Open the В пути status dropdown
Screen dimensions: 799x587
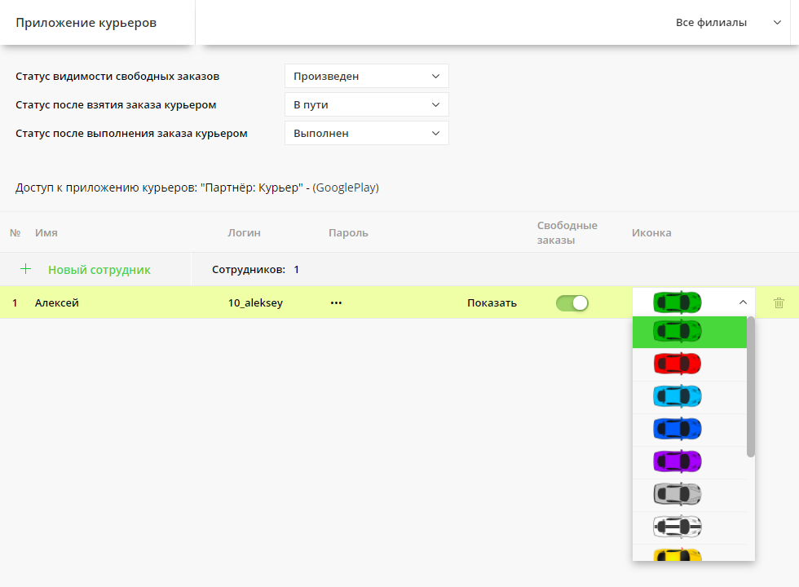366,105
